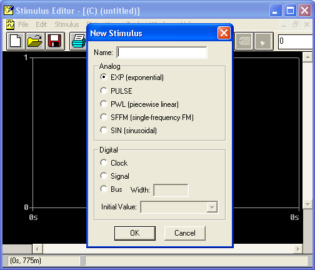Image resolution: width=315 pixels, height=270 pixels.
Task: Click the horizontal scrollbar left arrow
Action: (37, 249)
